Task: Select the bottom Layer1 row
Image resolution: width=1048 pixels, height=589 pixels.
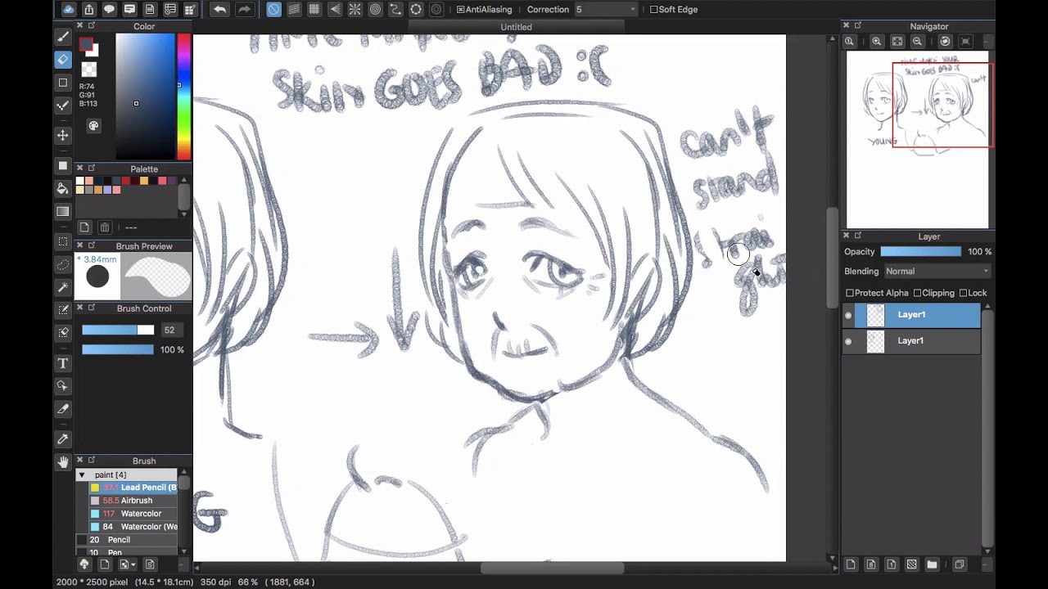Action: (911, 341)
